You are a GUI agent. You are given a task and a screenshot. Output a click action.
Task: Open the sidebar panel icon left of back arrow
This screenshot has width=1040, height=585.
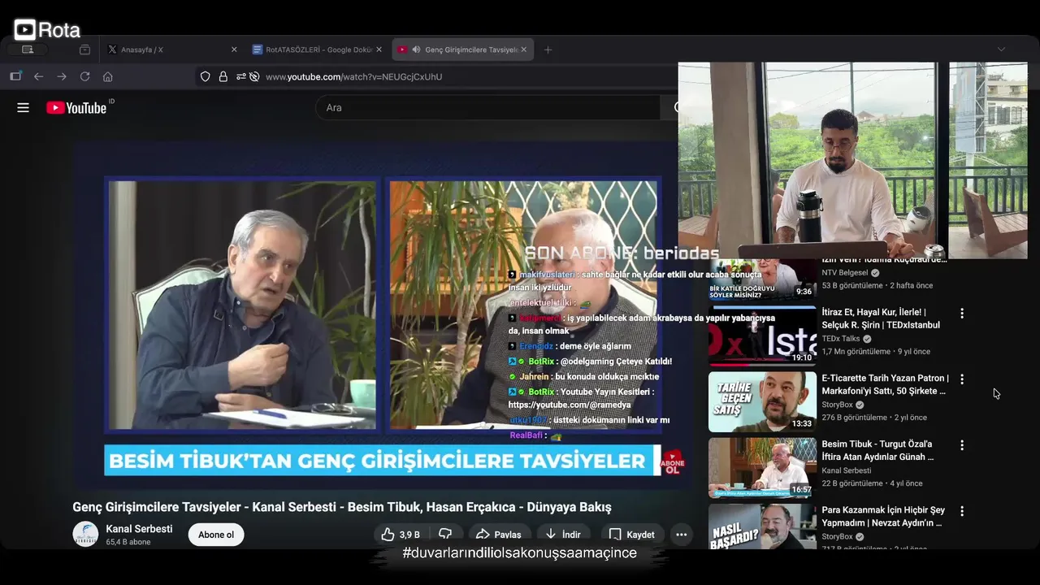(15, 76)
